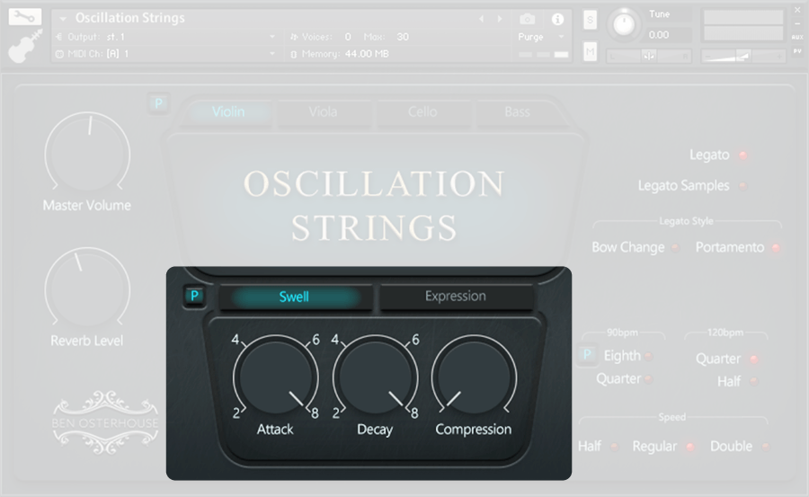
Task: Select 120bpm Half option
Action: tap(754, 382)
